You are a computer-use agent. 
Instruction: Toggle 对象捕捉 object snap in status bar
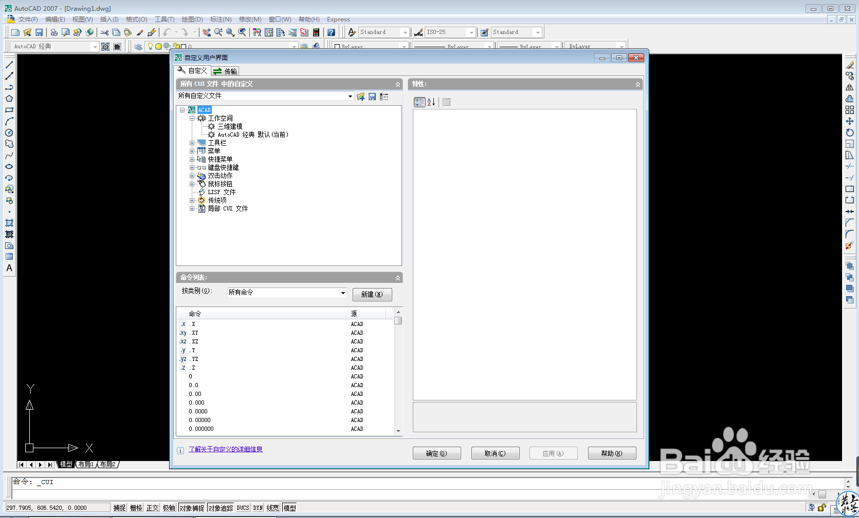tap(192, 508)
